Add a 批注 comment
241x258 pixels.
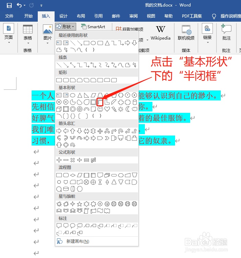[226, 32]
